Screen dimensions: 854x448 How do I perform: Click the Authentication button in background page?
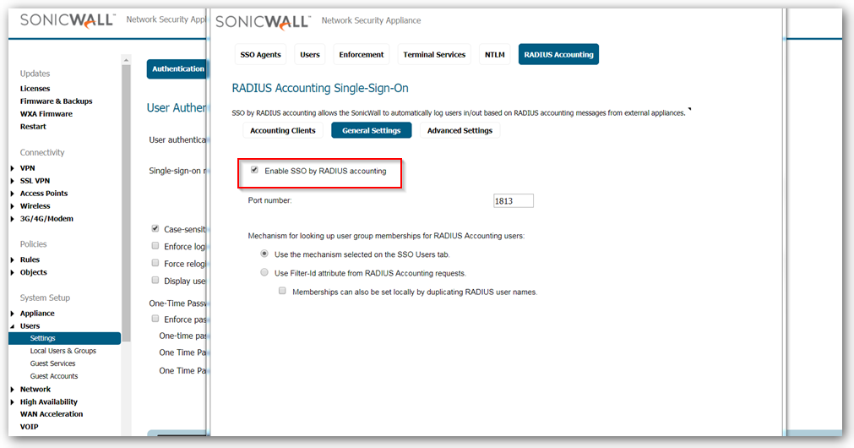177,69
